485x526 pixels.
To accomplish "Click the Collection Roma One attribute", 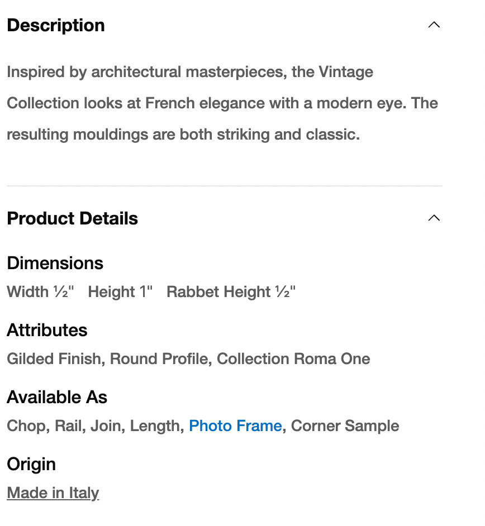I will [x=293, y=359].
